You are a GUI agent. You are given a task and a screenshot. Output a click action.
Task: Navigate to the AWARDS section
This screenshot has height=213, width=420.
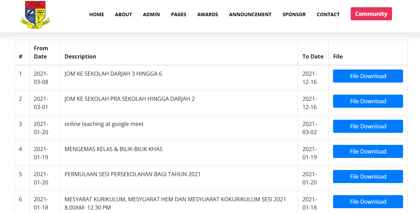207,14
